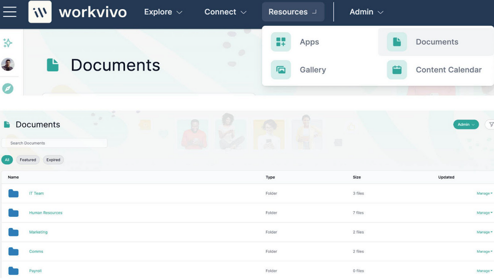The width and height of the screenshot is (494, 280).
Task: Open Manage dropdown for Marketing folder
Action: tap(484, 232)
